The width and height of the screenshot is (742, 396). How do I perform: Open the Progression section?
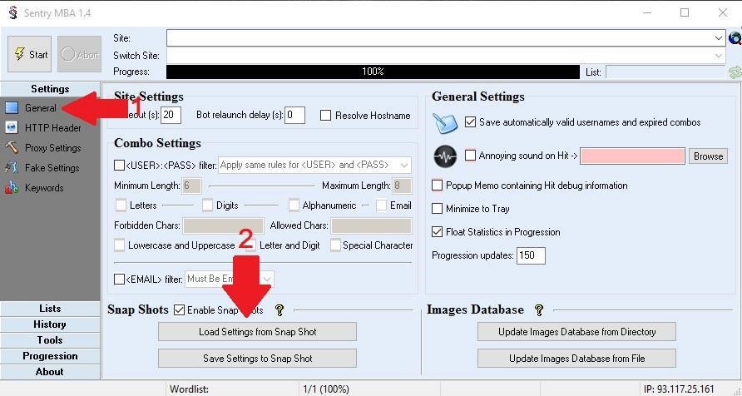click(50, 356)
